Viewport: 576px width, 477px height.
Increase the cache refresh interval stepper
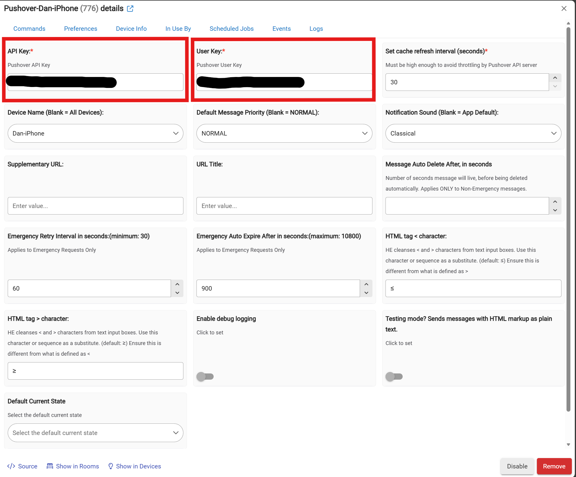[x=555, y=78]
